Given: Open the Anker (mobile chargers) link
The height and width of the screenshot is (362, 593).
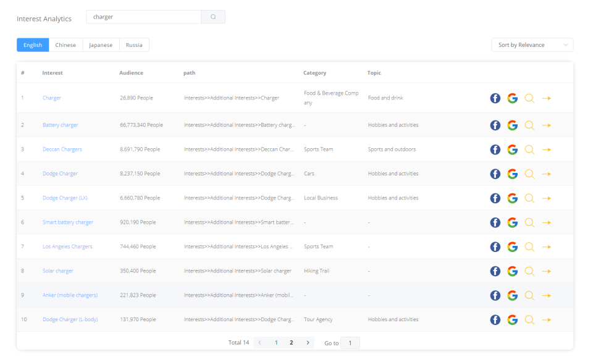Looking at the screenshot, I should pyautogui.click(x=70, y=295).
